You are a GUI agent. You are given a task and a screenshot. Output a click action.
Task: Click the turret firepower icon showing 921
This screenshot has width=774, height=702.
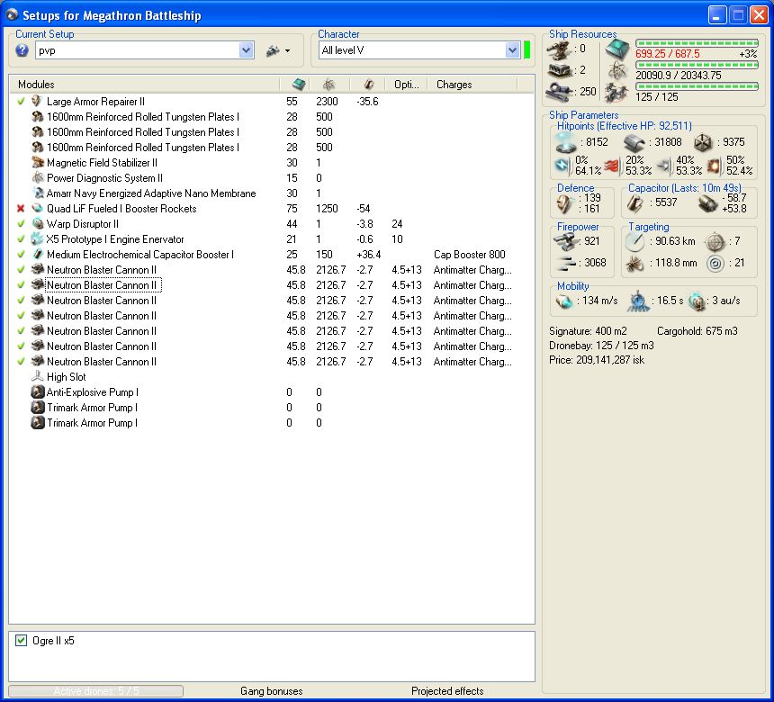point(565,241)
